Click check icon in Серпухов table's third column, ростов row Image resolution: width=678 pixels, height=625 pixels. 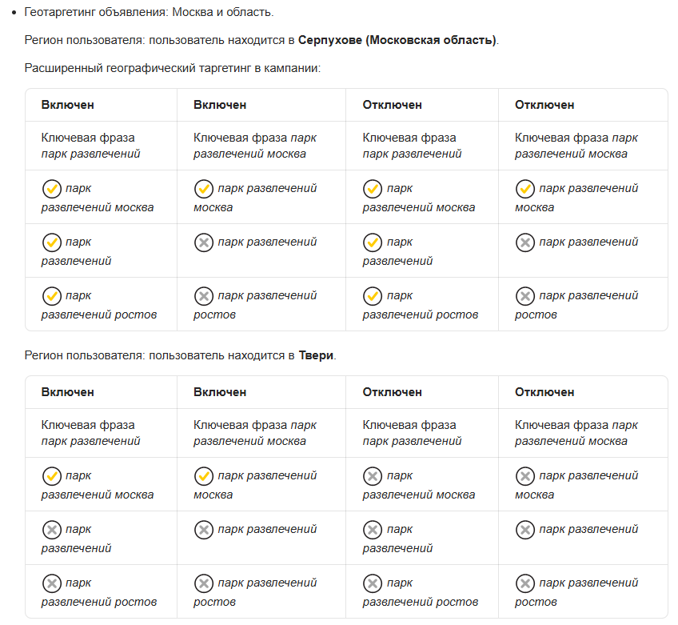coord(373,296)
